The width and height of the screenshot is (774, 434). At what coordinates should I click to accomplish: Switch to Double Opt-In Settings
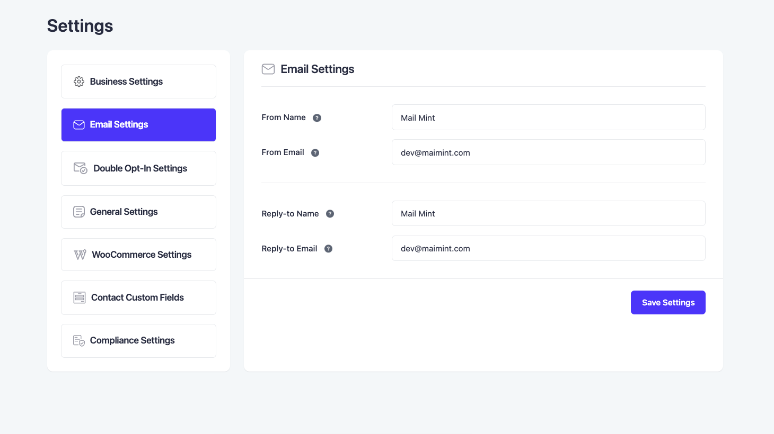point(138,168)
